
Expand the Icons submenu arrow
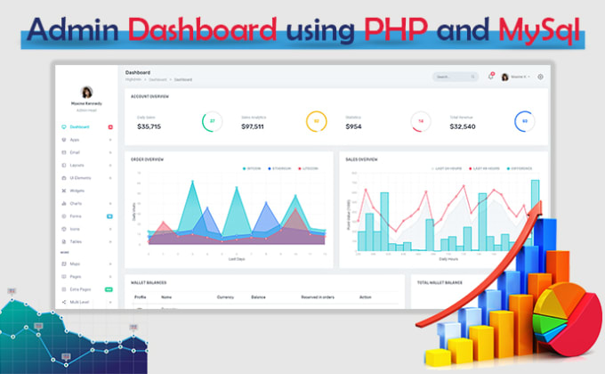(x=110, y=229)
